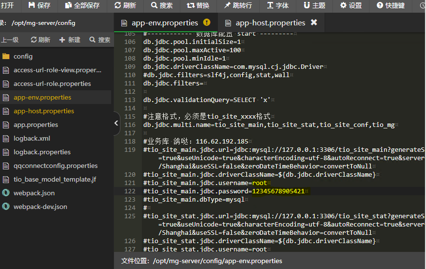Image resolution: width=426 pixels, height=269 pixels.
Task: Show the Shortcuts (快捷键) help
Action: pyautogui.click(x=391, y=5)
